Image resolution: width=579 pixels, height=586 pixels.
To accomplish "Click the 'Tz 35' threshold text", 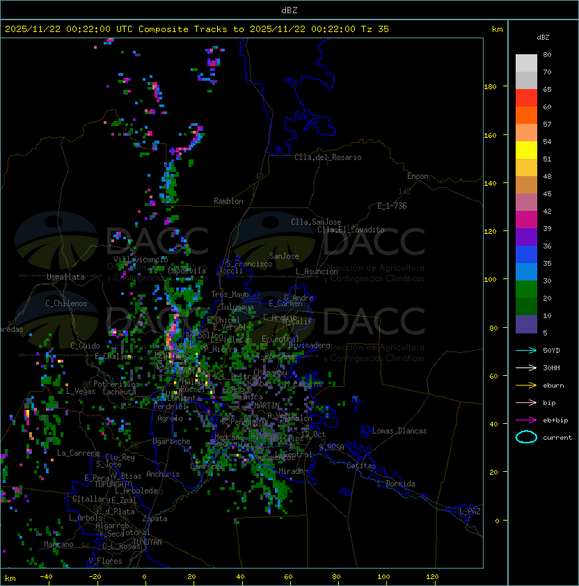I will click(375, 29).
